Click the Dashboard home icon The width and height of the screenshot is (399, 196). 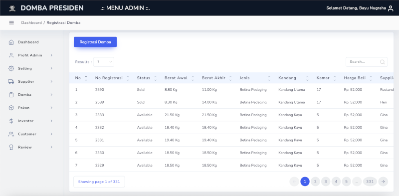pyautogui.click(x=11, y=42)
